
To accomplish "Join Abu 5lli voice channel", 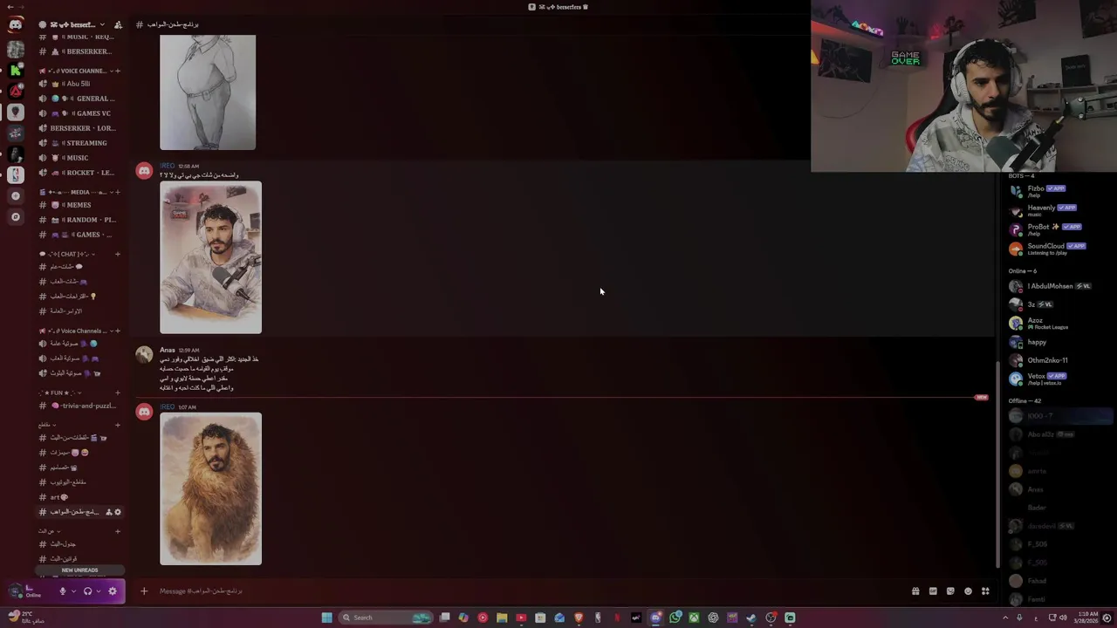I will click(80, 84).
